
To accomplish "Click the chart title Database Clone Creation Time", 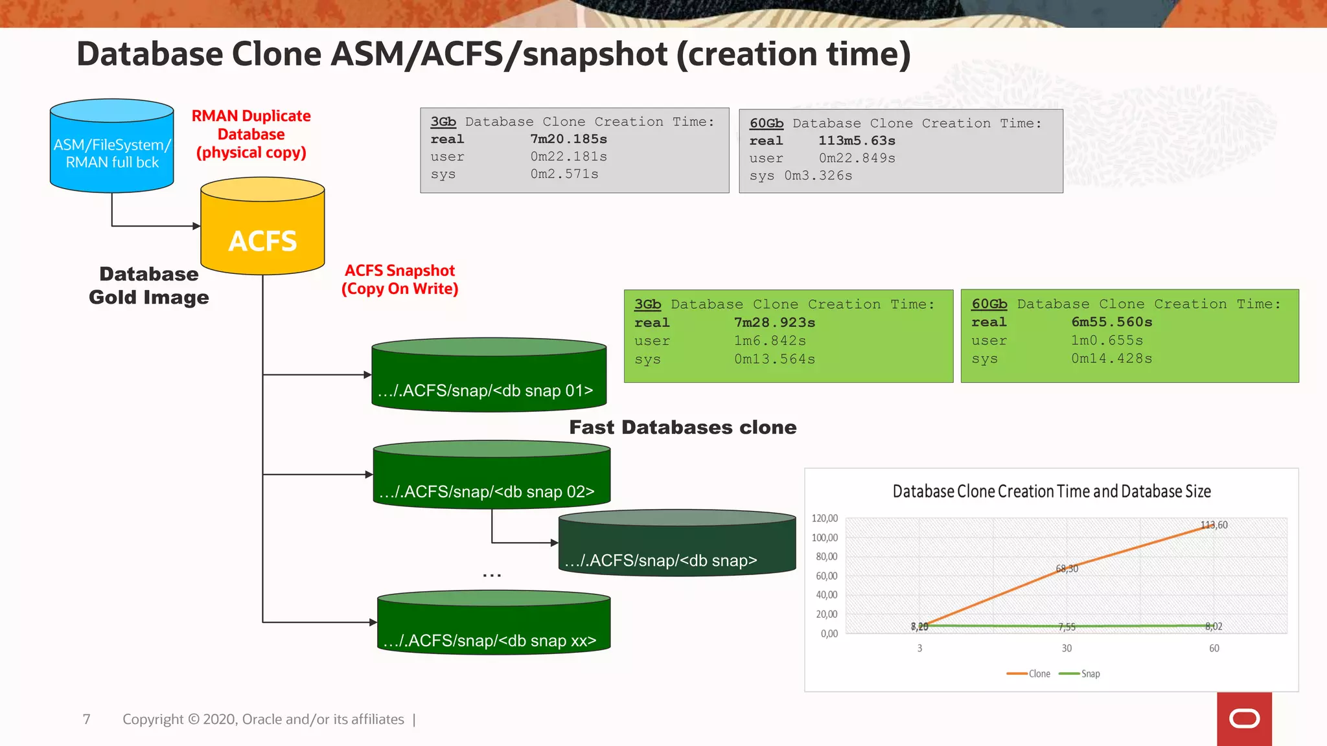I will click(x=1052, y=492).
